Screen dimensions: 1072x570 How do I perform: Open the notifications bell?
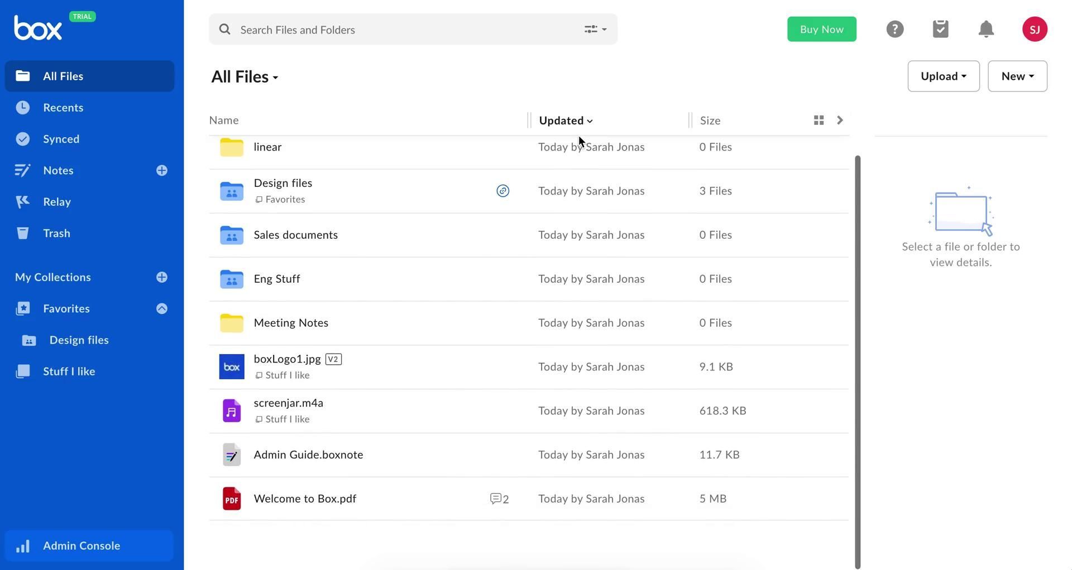tap(986, 29)
